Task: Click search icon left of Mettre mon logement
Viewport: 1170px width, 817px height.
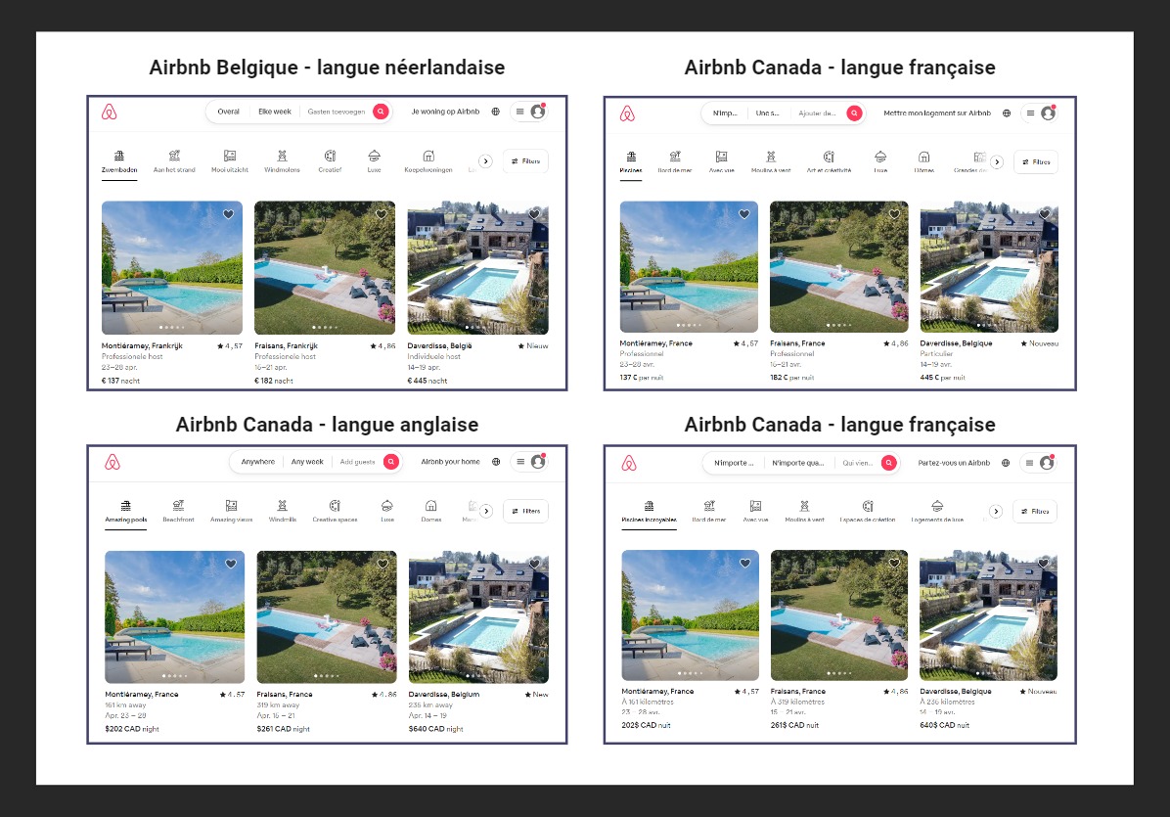Action: (x=854, y=113)
